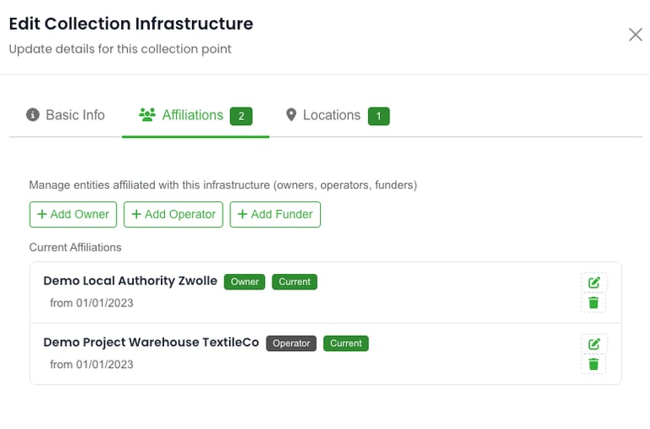Switch to the Basic Info tab
Image resolution: width=650 pixels, height=429 pixels.
coord(74,115)
